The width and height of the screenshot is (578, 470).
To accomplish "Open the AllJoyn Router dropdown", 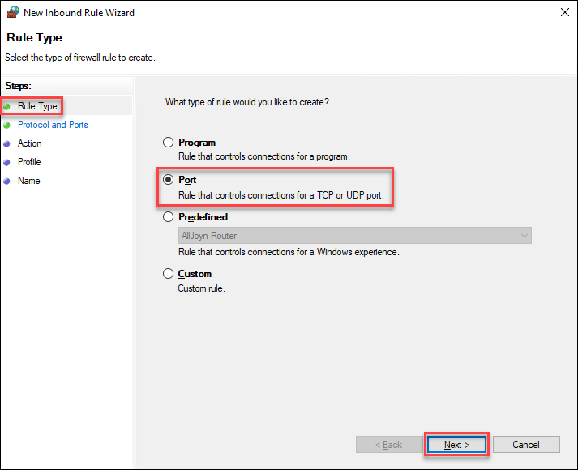I will 354,236.
